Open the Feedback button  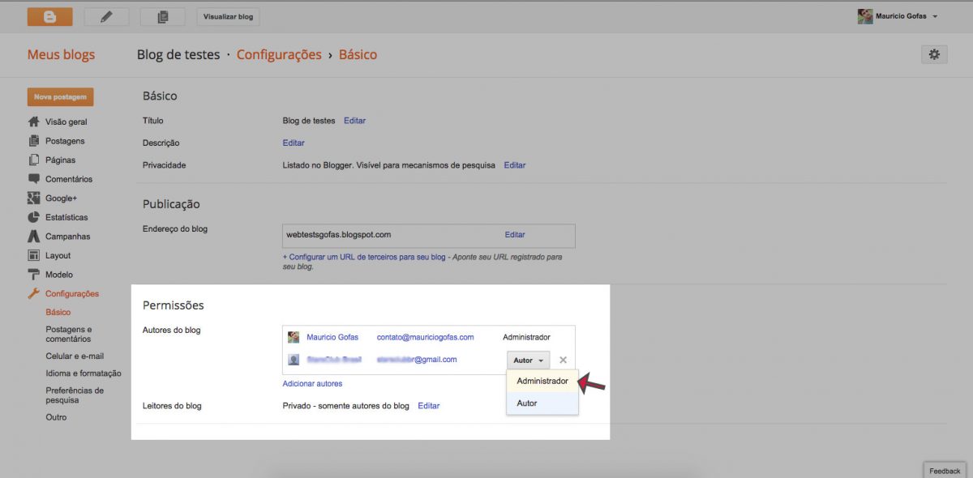[945, 471]
